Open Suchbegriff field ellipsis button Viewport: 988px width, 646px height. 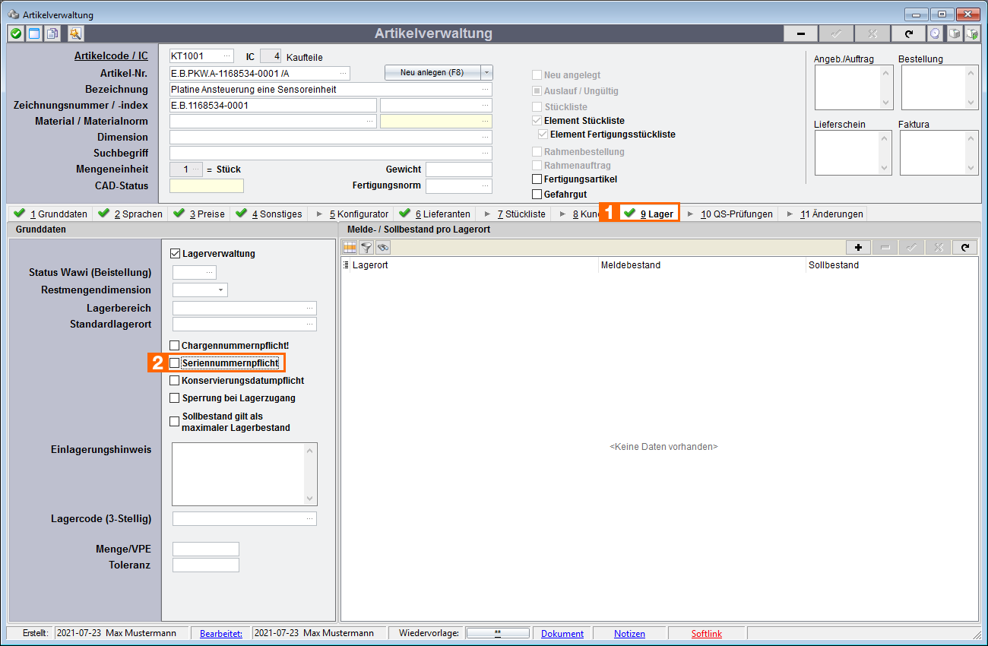point(486,153)
